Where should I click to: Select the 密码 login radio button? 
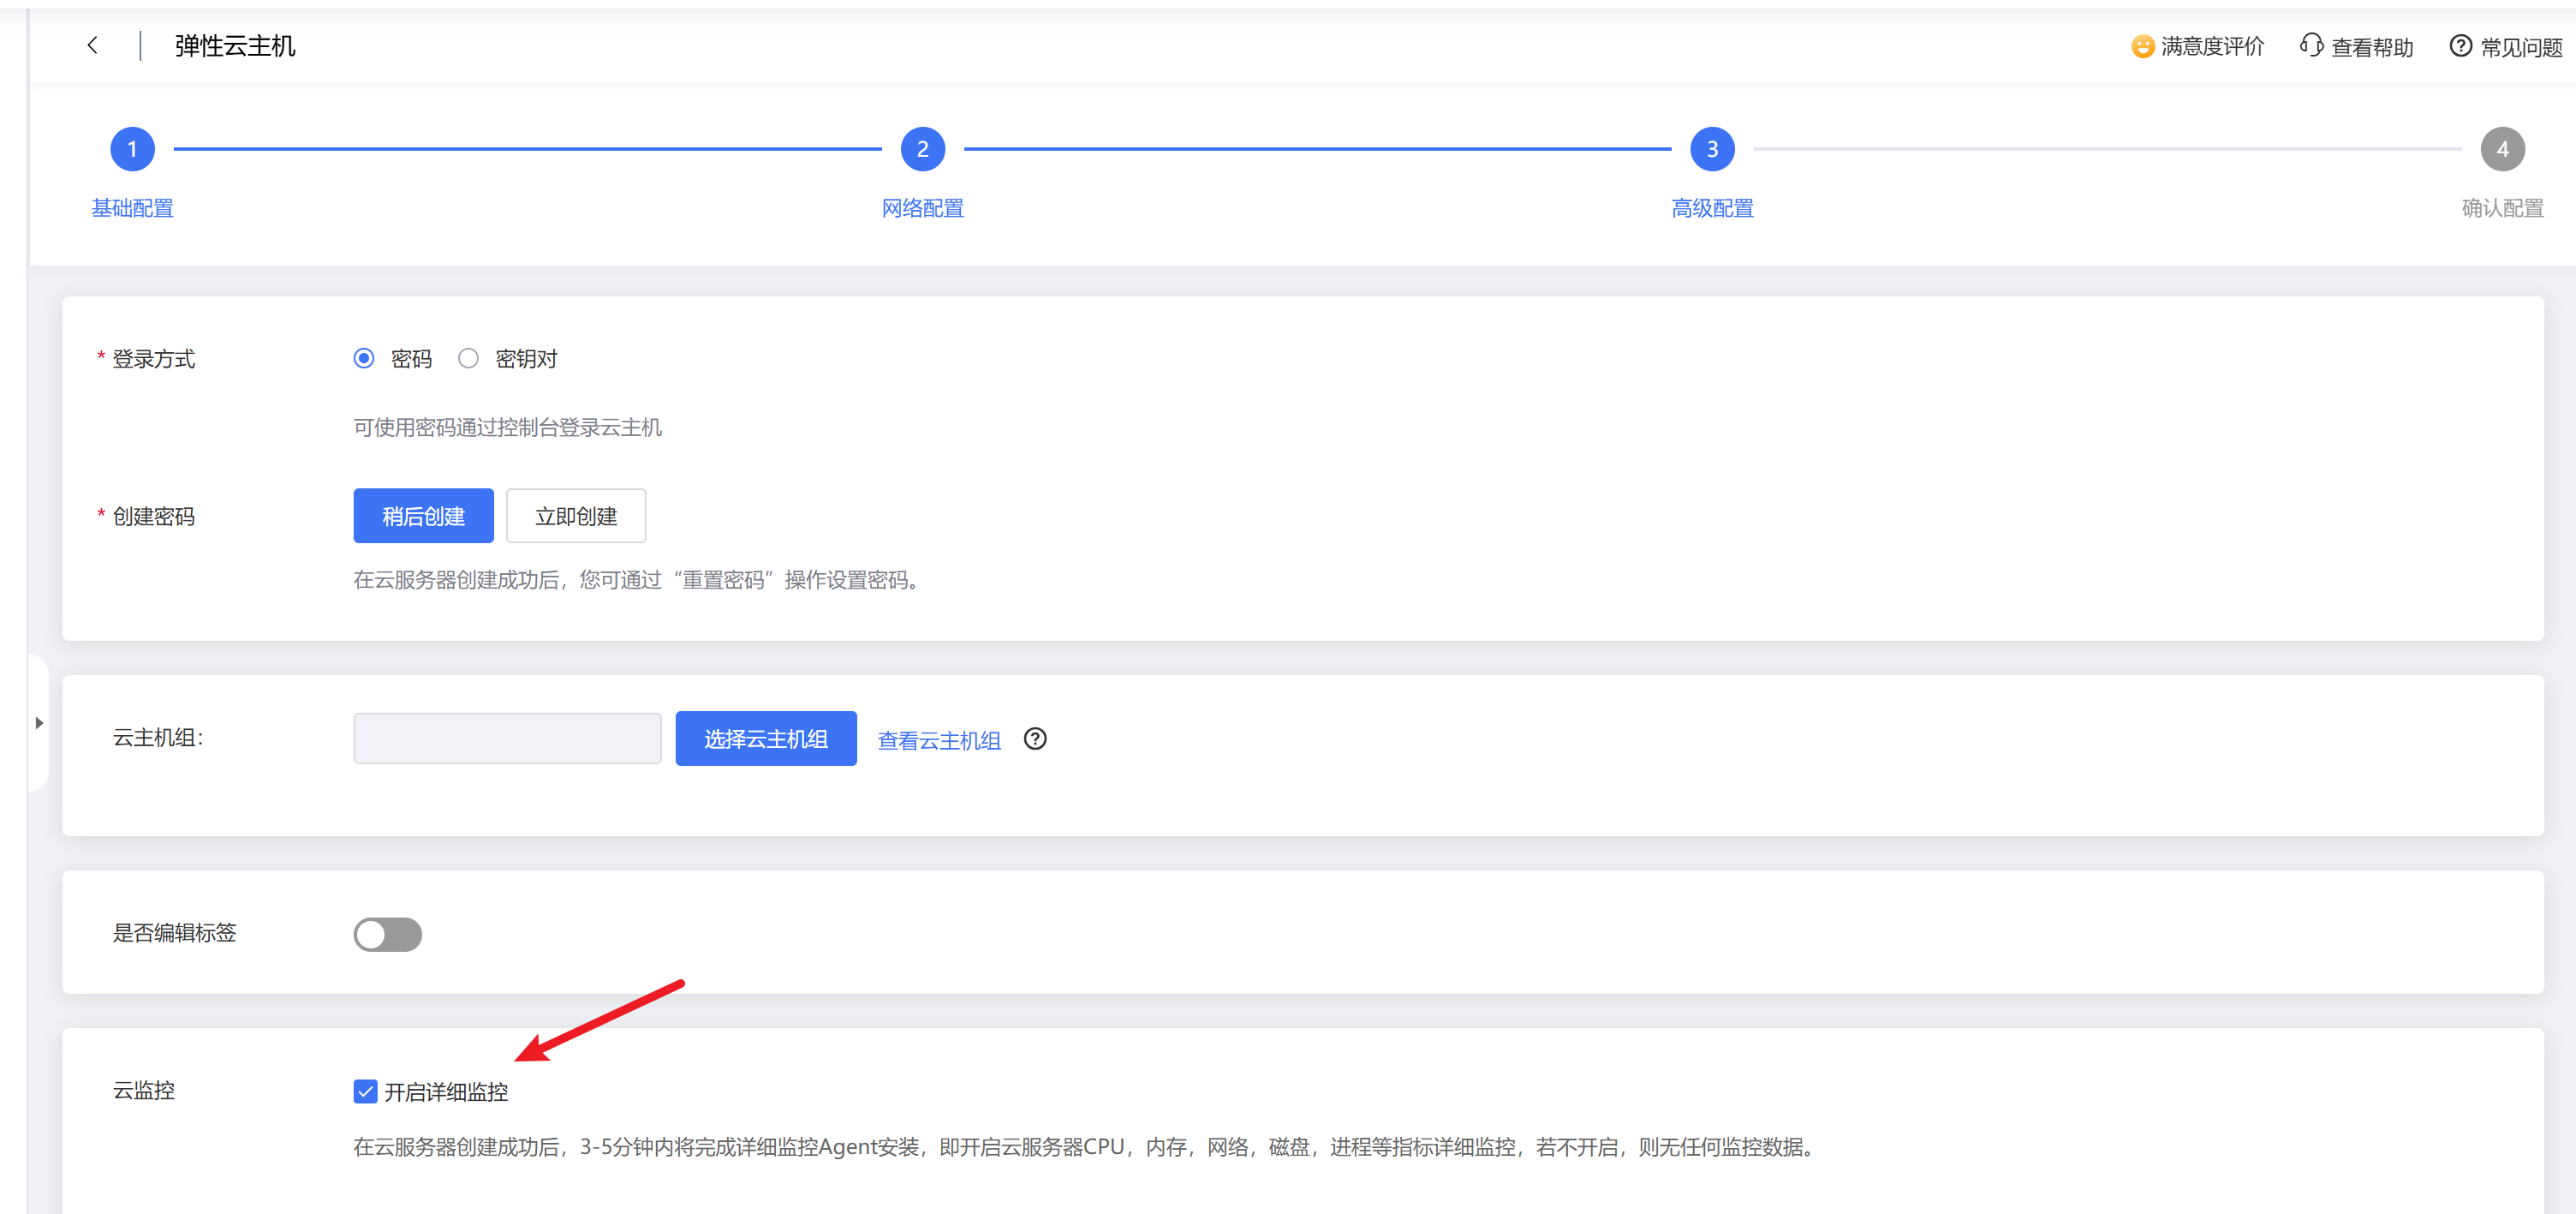pyautogui.click(x=364, y=358)
